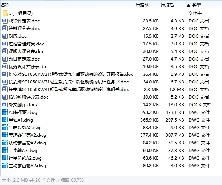
Task: Select the file name 评阅人评分表.doc
Action: click(26, 52)
